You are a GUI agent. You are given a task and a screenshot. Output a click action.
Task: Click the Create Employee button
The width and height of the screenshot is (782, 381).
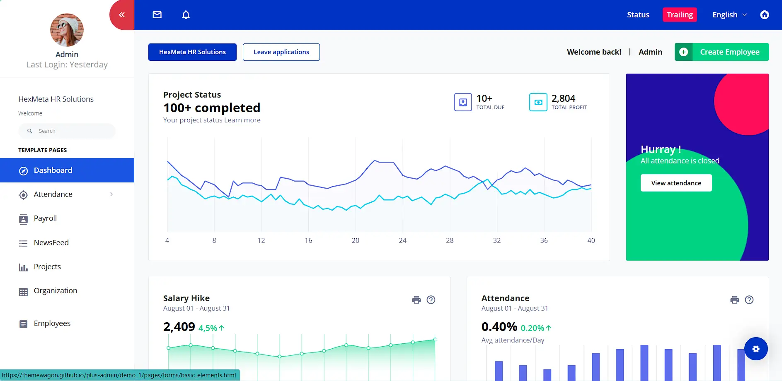tap(721, 52)
